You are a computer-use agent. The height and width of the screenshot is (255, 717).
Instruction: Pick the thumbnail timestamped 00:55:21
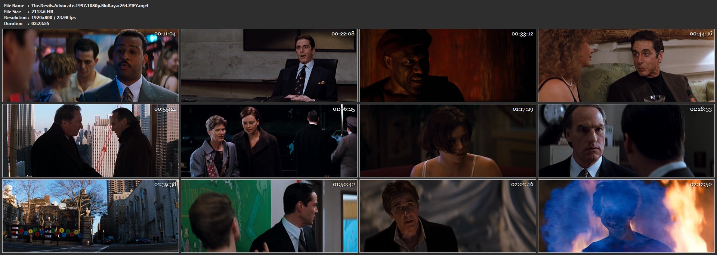pos(91,141)
